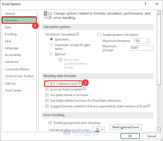This screenshot has height=141, width=163.
Task: Select Automatic except for data tables
Action: 51,45
